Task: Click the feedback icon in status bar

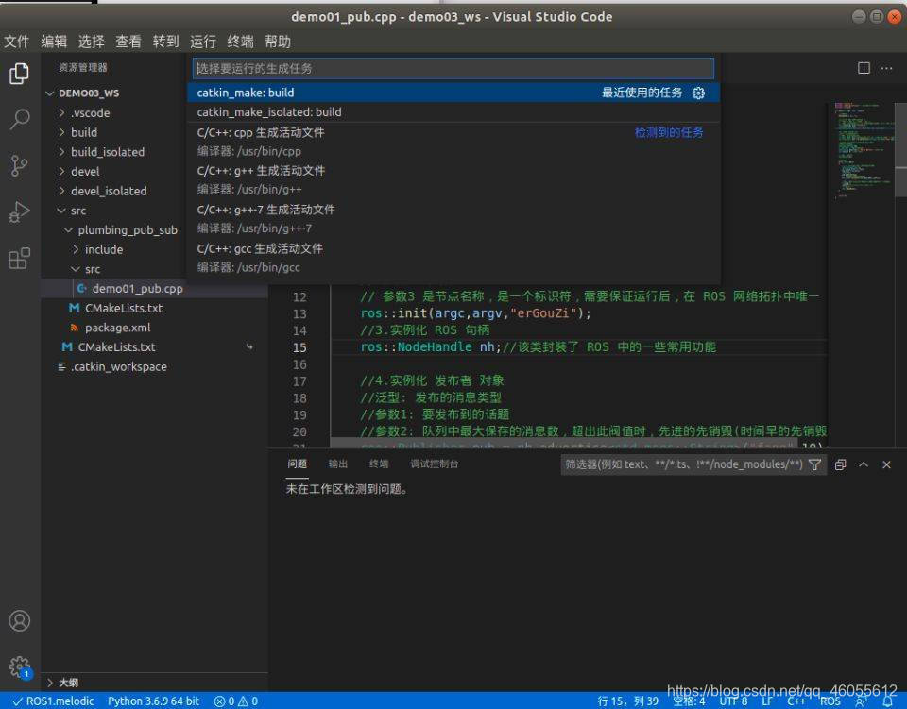Action: (x=862, y=701)
